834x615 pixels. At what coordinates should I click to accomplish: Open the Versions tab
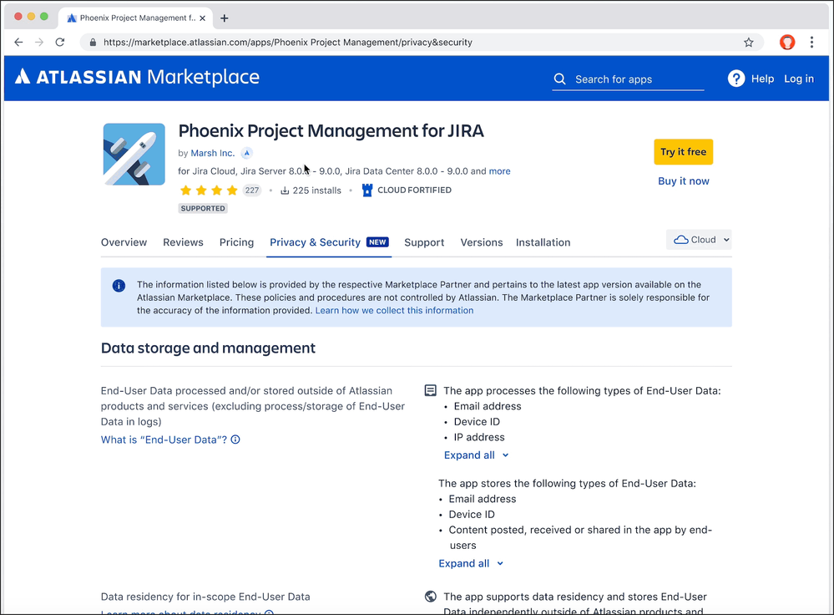coord(482,242)
